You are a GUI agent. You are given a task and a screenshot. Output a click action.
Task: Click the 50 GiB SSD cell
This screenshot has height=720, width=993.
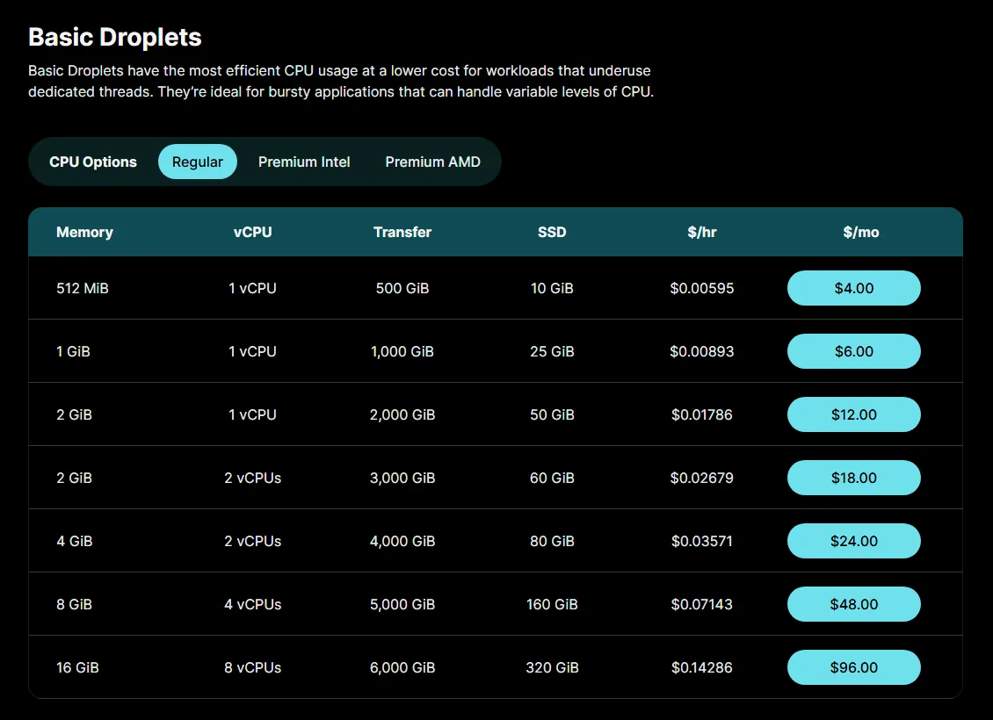click(552, 415)
